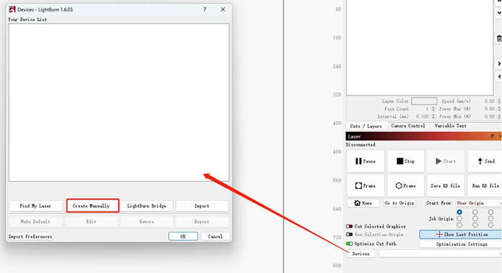Image resolution: width=502 pixels, height=273 pixels.
Task: Click Optimization Settings button
Action: click(461, 244)
